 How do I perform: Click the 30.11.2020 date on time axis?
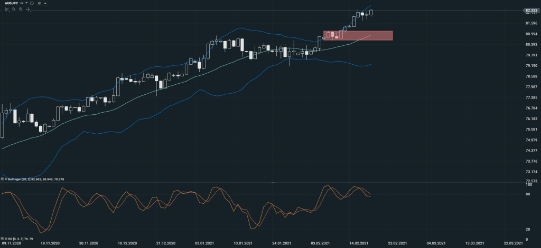point(88,243)
